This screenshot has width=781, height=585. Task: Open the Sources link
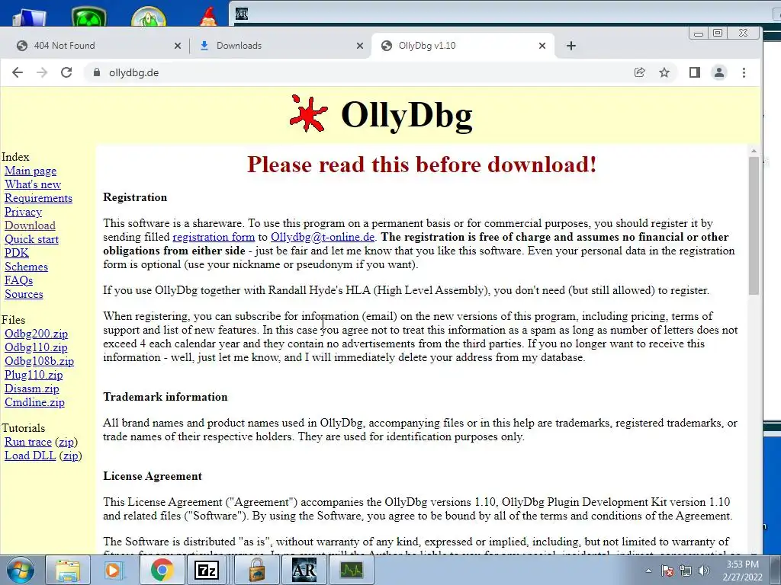[24, 294]
